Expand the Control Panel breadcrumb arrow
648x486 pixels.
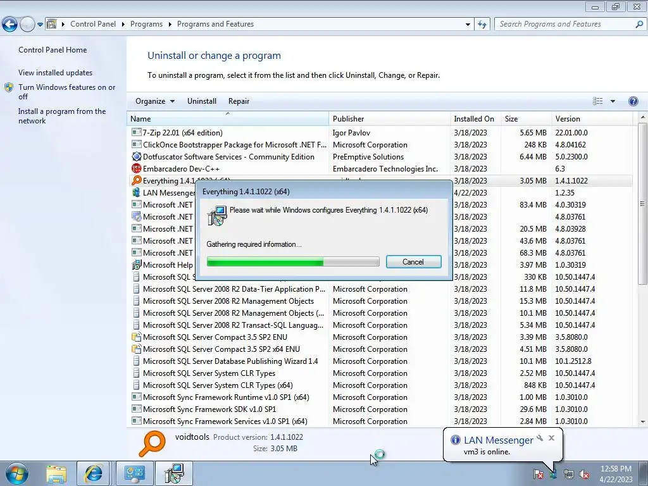123,25
